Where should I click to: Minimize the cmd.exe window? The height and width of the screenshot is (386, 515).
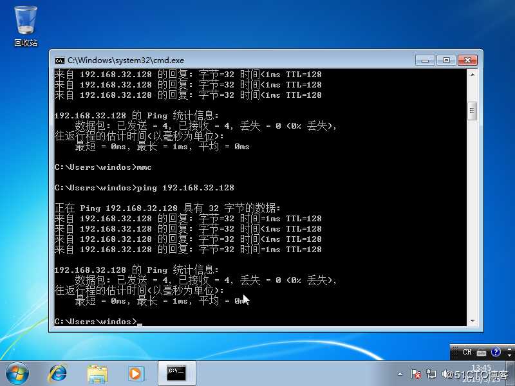coord(425,60)
